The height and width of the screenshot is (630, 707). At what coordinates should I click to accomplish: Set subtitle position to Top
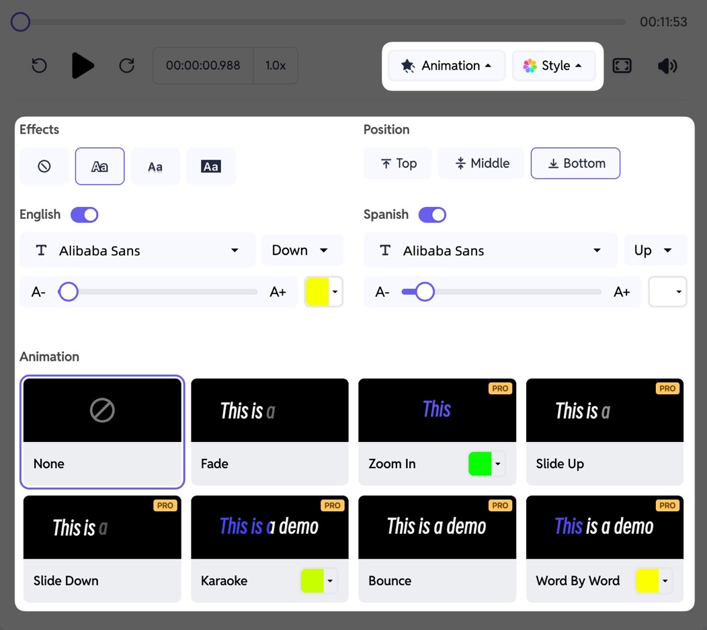point(398,163)
